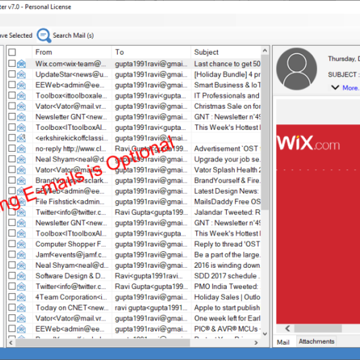The height and width of the screenshot is (360, 360).
Task: Open the Search Mail (s) magnifier icon
Action: [x=44, y=35]
